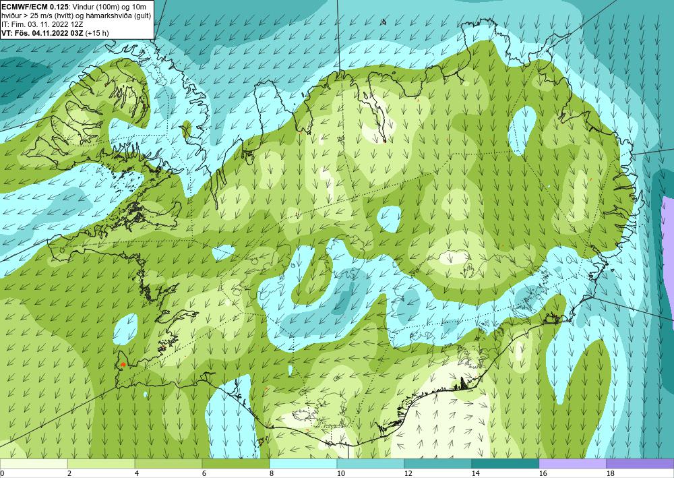Click the 18+ m/s purple legend swatch
Viewport: 674px width, 478px height.
point(640,464)
